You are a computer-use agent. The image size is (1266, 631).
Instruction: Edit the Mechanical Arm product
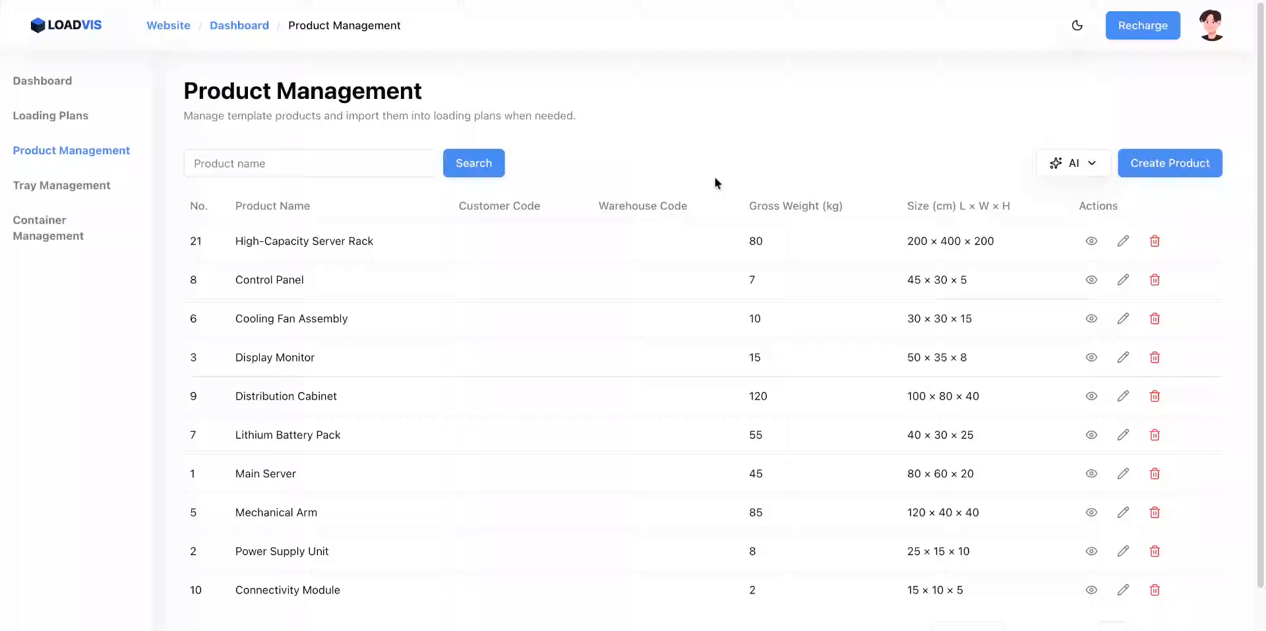(x=1123, y=512)
